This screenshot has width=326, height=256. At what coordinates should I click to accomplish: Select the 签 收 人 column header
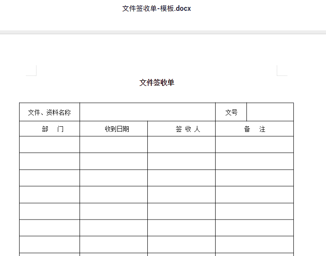click(x=182, y=129)
